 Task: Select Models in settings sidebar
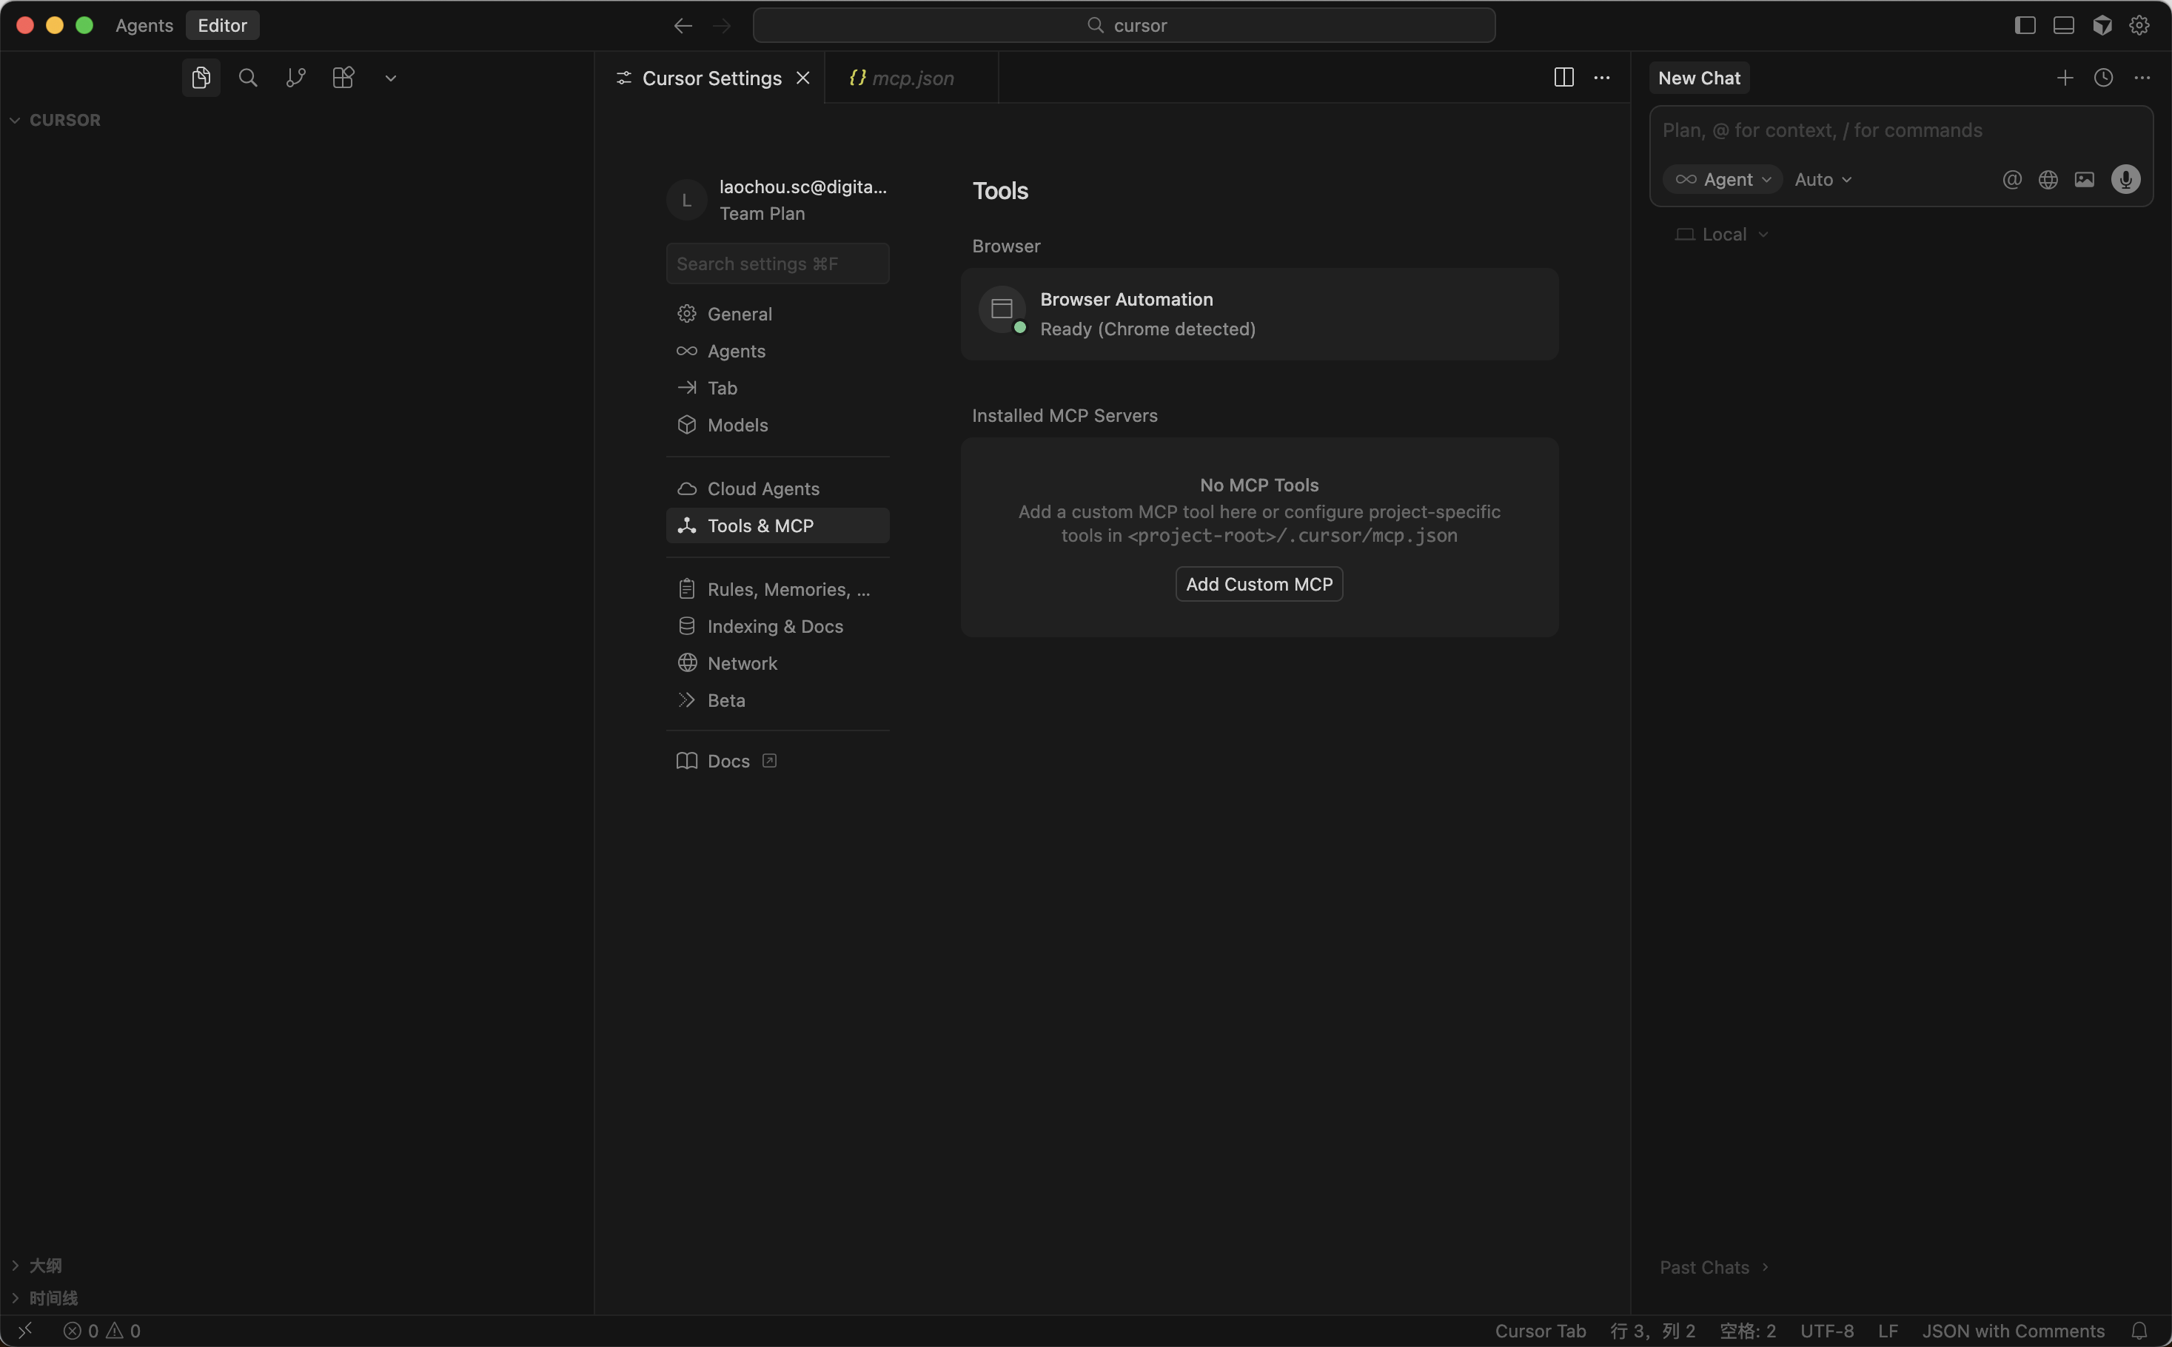click(x=737, y=425)
